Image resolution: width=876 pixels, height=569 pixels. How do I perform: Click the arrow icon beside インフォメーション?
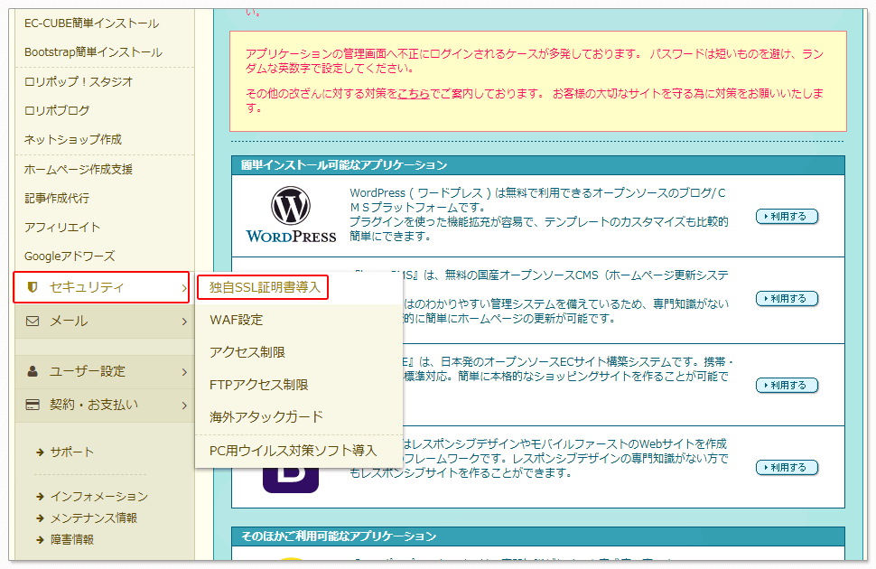(40, 495)
